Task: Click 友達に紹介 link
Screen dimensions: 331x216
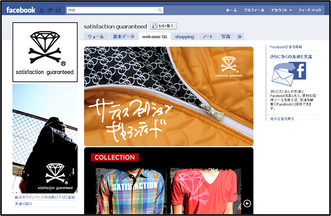Action: point(24,204)
